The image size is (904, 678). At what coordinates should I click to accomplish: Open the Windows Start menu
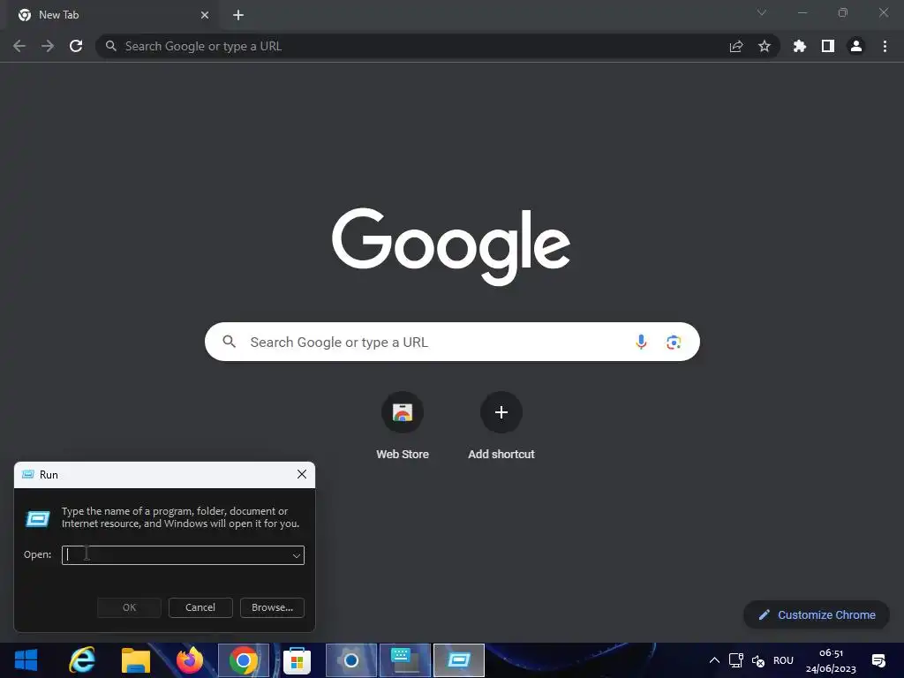coord(26,660)
